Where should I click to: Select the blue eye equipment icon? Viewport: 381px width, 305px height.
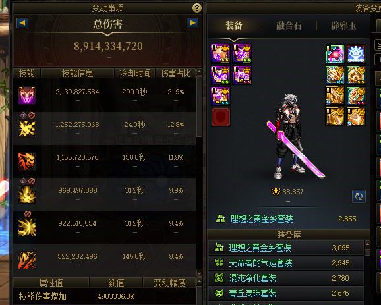point(356,53)
